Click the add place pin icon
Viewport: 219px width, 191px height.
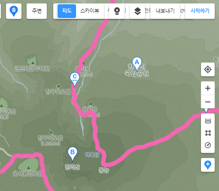(x=208, y=165)
